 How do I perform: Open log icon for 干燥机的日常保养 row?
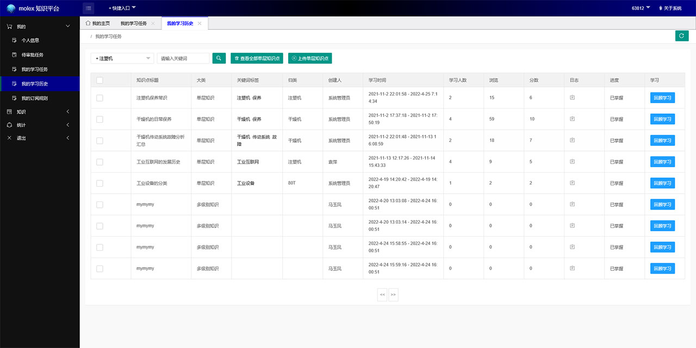tap(572, 119)
